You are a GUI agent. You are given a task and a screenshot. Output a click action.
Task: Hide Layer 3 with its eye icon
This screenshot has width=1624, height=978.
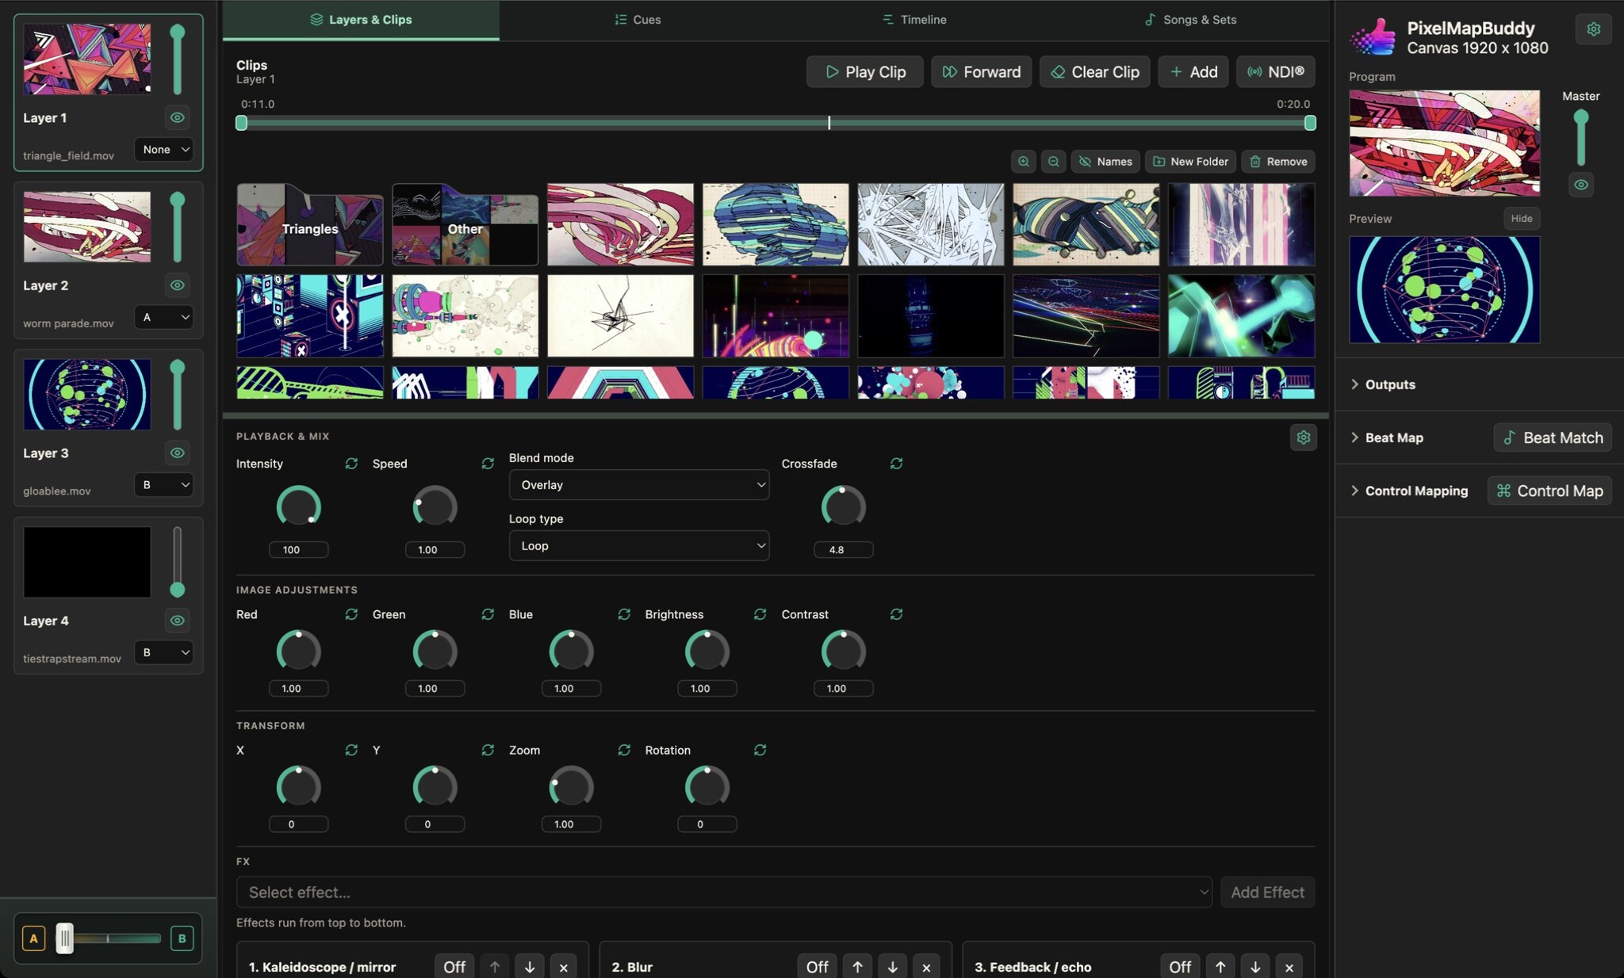[x=178, y=453]
